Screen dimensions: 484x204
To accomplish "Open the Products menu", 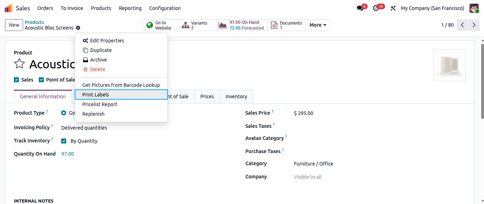I will 101,8.
